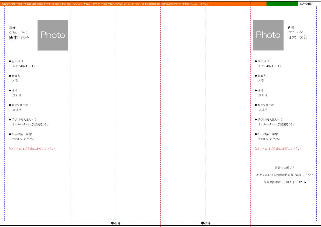Click the groom's ◆血液型 heading

tap(261, 76)
